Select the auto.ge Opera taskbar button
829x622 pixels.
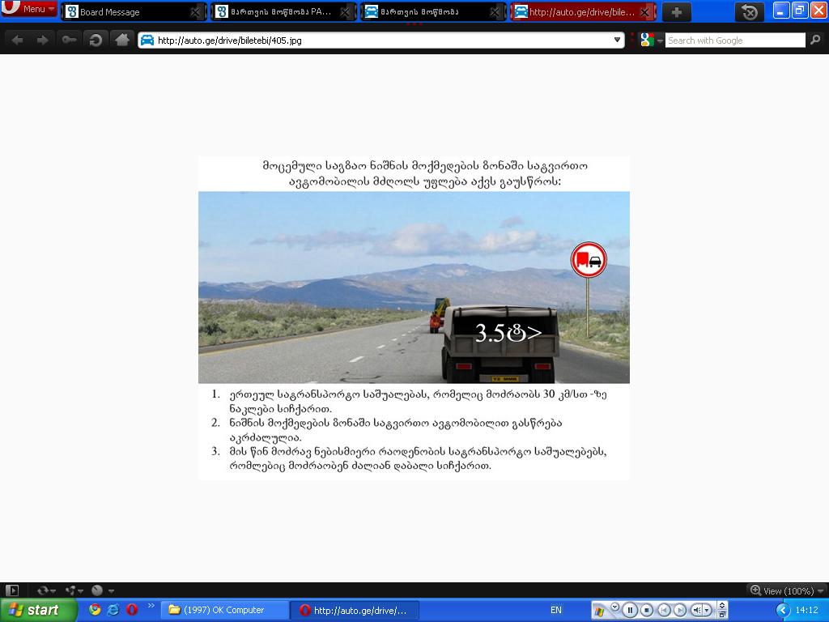[355, 610]
